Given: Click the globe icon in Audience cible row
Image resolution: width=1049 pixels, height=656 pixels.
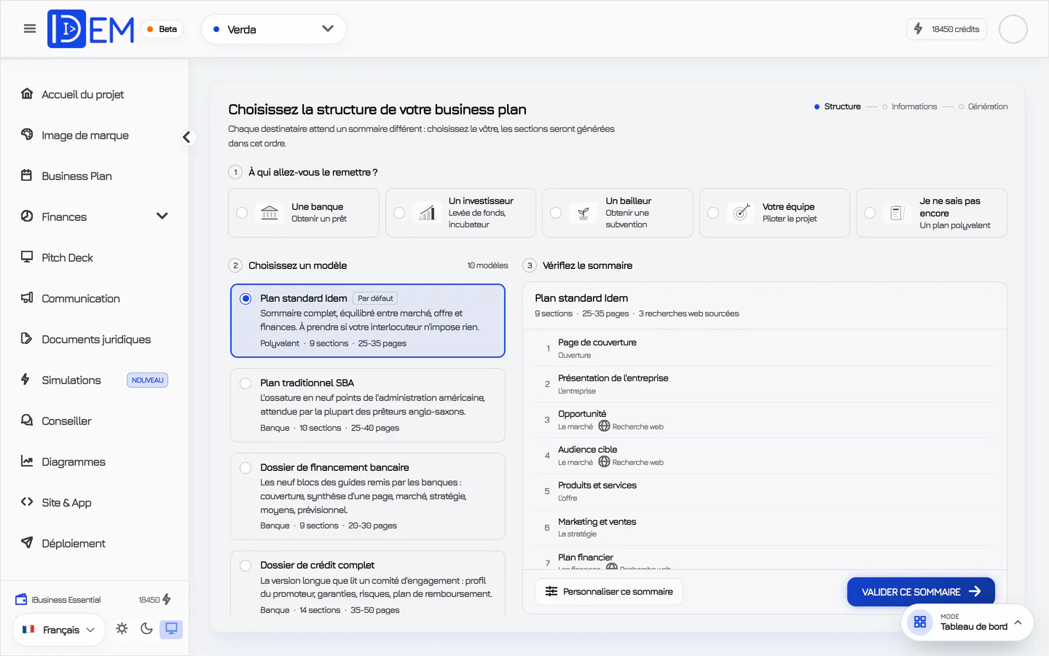Looking at the screenshot, I should point(604,462).
